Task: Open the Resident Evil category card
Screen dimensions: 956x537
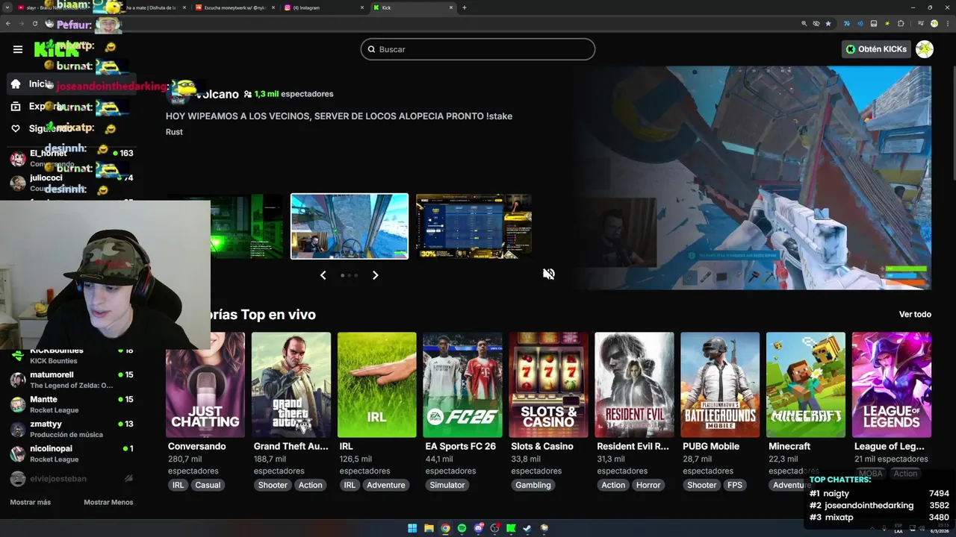Action: pos(634,385)
